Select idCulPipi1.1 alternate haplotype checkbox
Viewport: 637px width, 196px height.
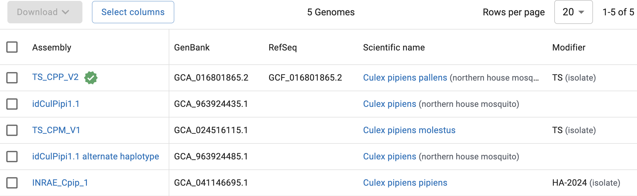point(12,157)
